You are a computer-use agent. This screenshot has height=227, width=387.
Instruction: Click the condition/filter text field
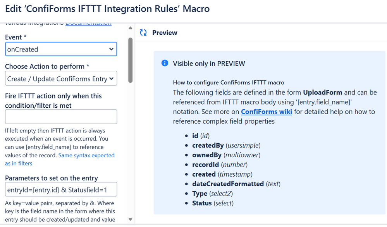click(61, 117)
